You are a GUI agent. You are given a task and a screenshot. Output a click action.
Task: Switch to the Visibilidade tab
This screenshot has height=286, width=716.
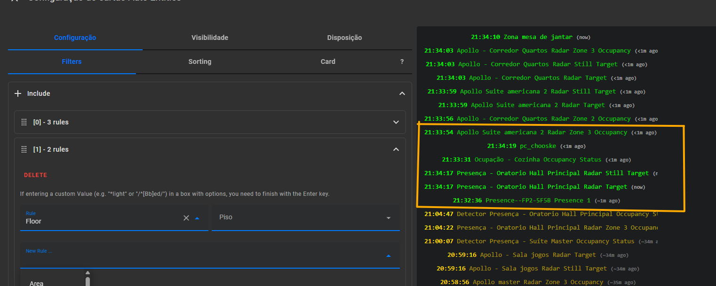(x=210, y=38)
